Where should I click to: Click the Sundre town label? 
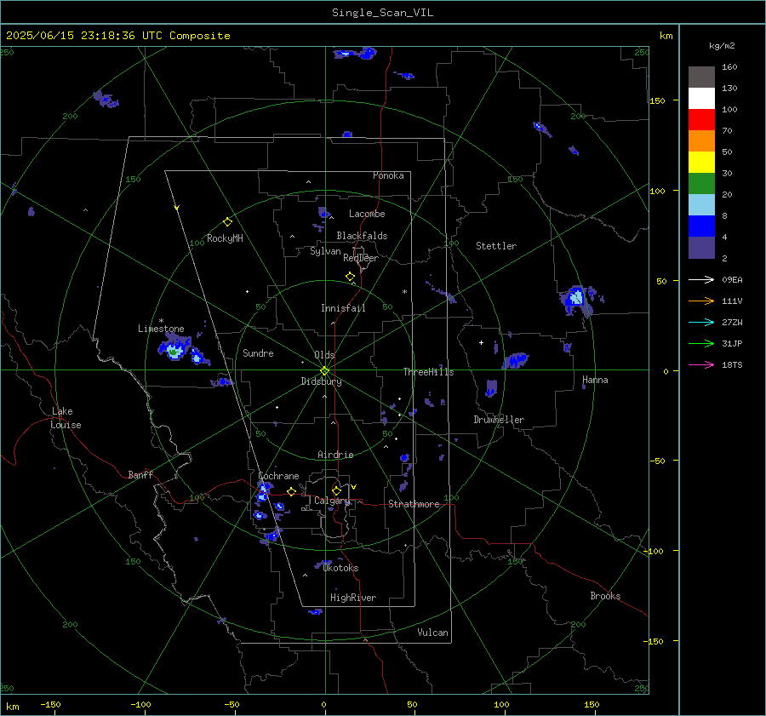(x=258, y=352)
